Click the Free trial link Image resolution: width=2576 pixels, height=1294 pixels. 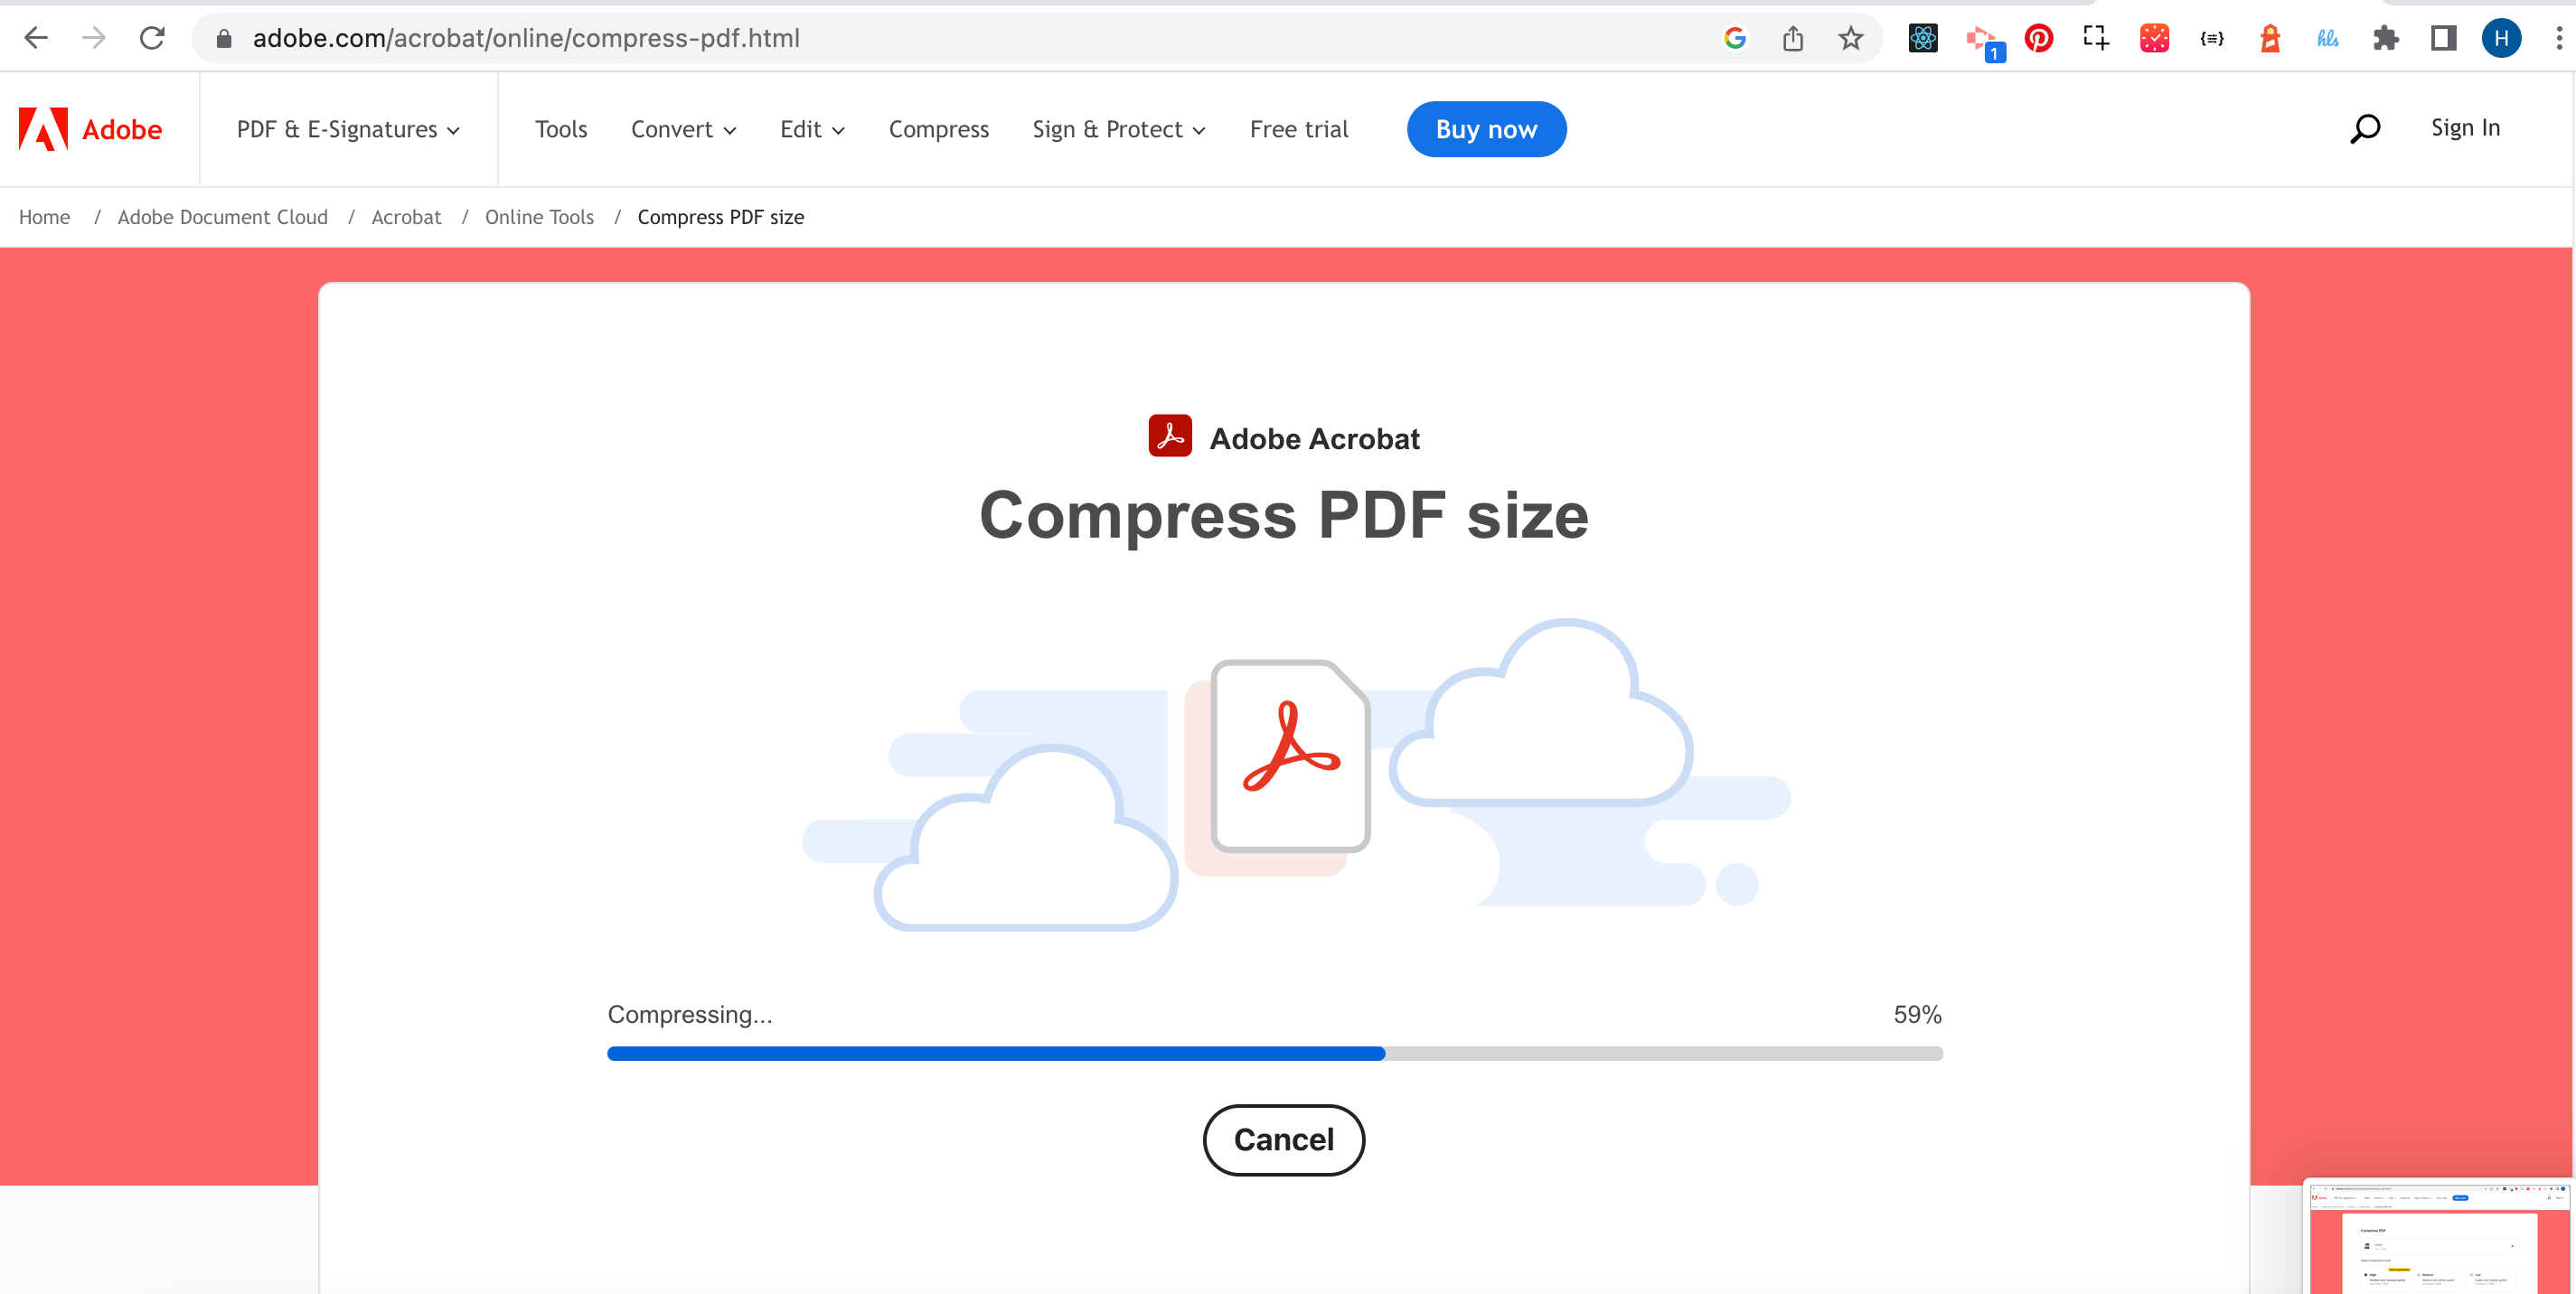pyautogui.click(x=1299, y=127)
